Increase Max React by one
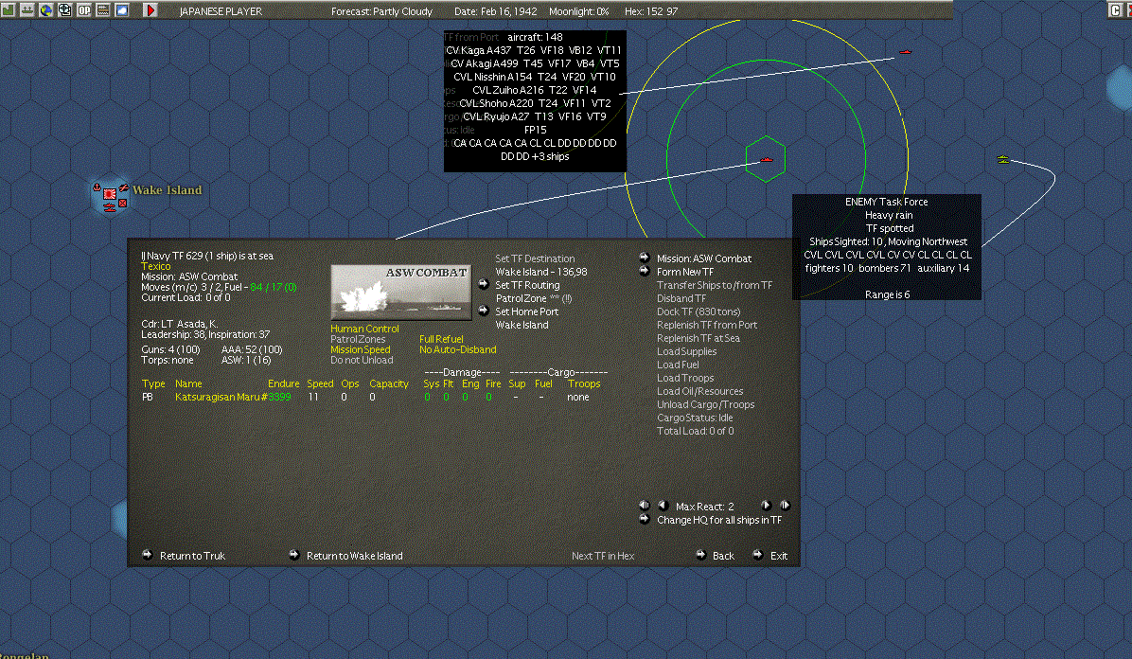Screen dimensions: 1132x659 point(766,505)
